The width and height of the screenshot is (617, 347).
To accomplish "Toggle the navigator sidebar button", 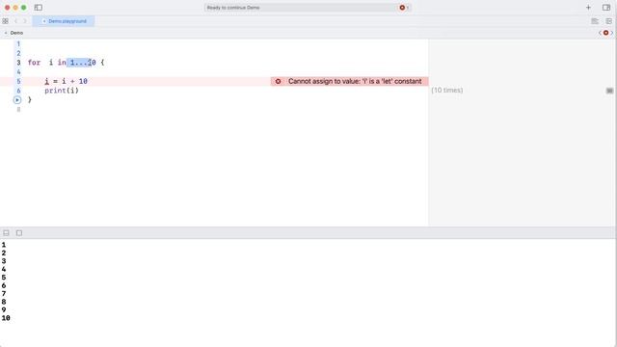I will click(x=39, y=8).
